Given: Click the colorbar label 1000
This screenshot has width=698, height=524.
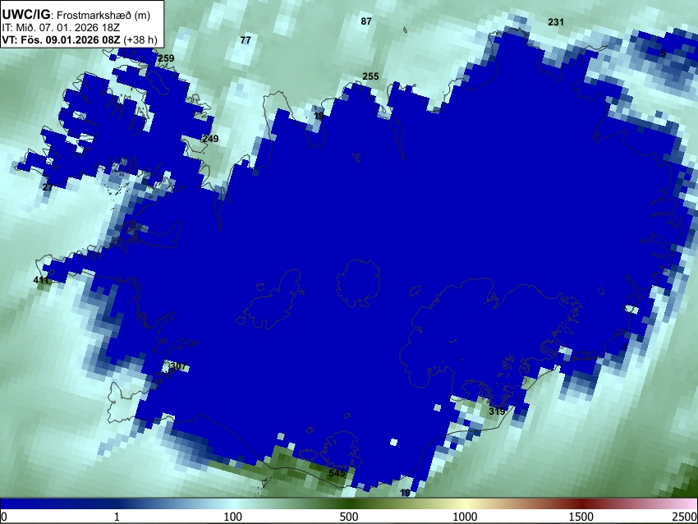Looking at the screenshot, I should coord(465,517).
